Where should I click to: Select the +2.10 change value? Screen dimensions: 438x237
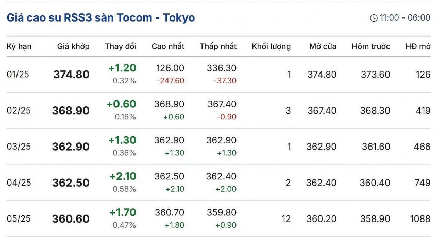click(123, 176)
